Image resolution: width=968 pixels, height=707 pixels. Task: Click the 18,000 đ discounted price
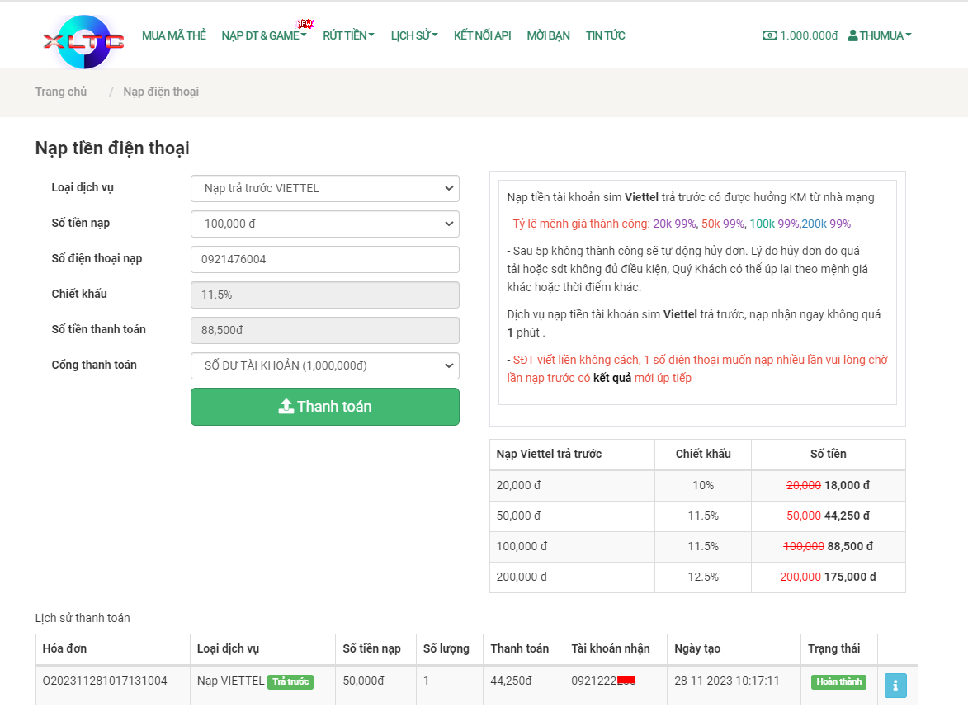(847, 486)
